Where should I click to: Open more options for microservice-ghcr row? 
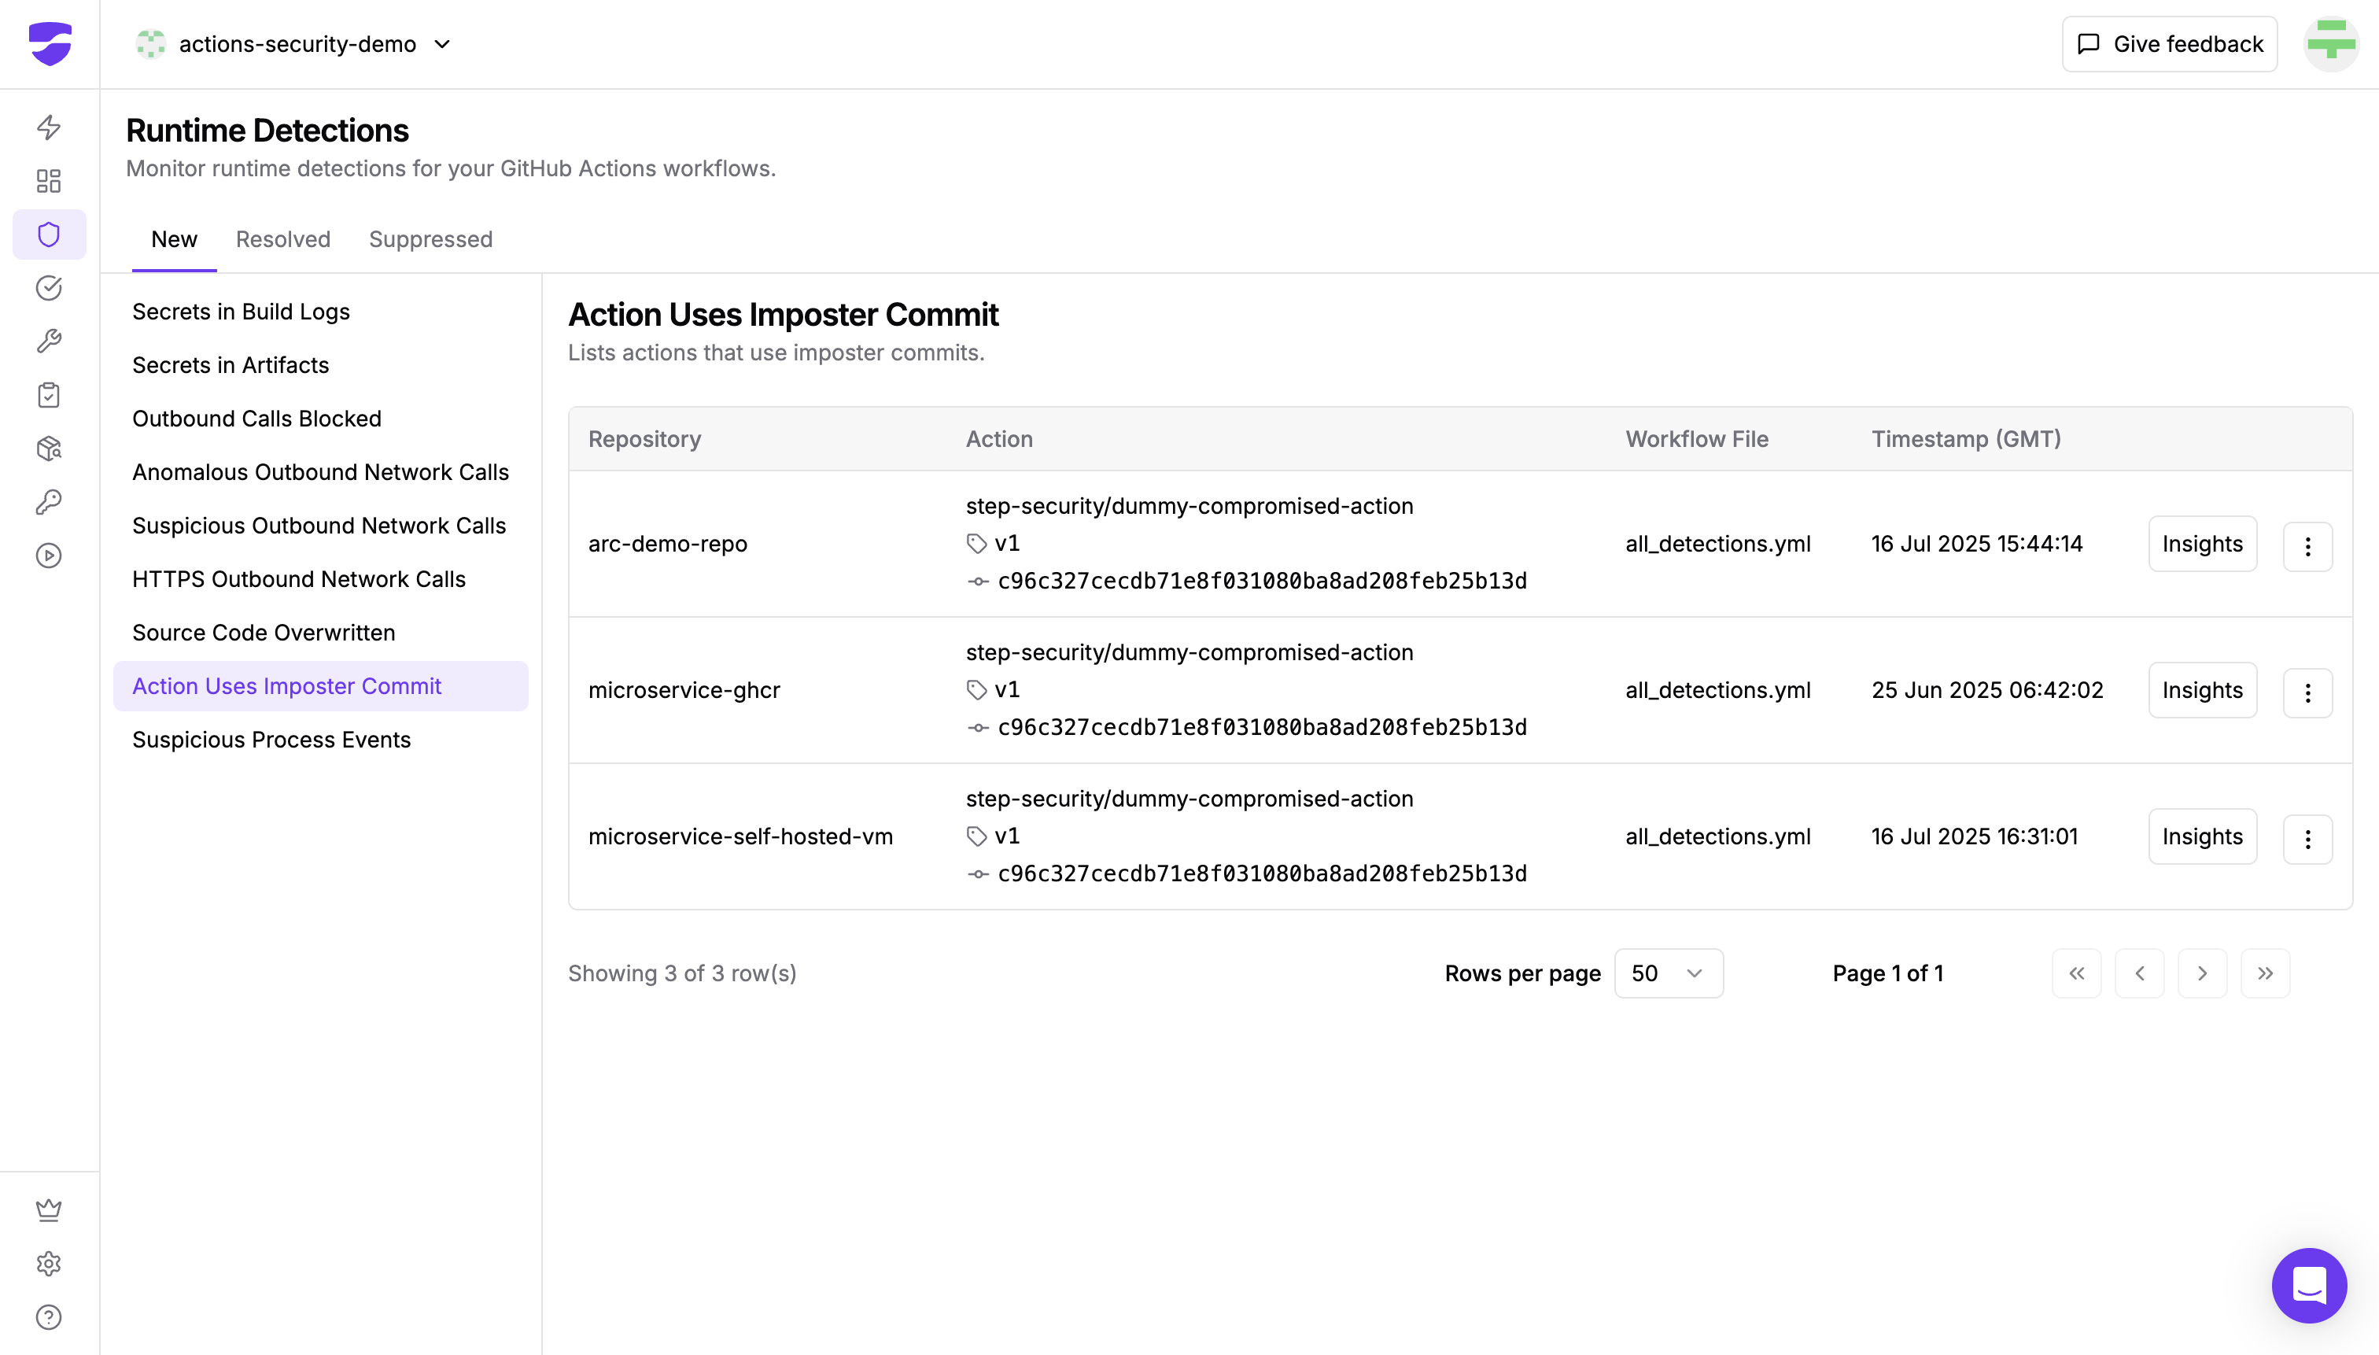tap(2307, 692)
